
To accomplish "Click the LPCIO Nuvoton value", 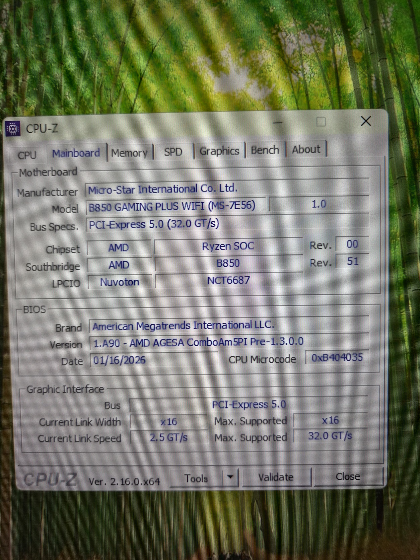I will click(120, 282).
